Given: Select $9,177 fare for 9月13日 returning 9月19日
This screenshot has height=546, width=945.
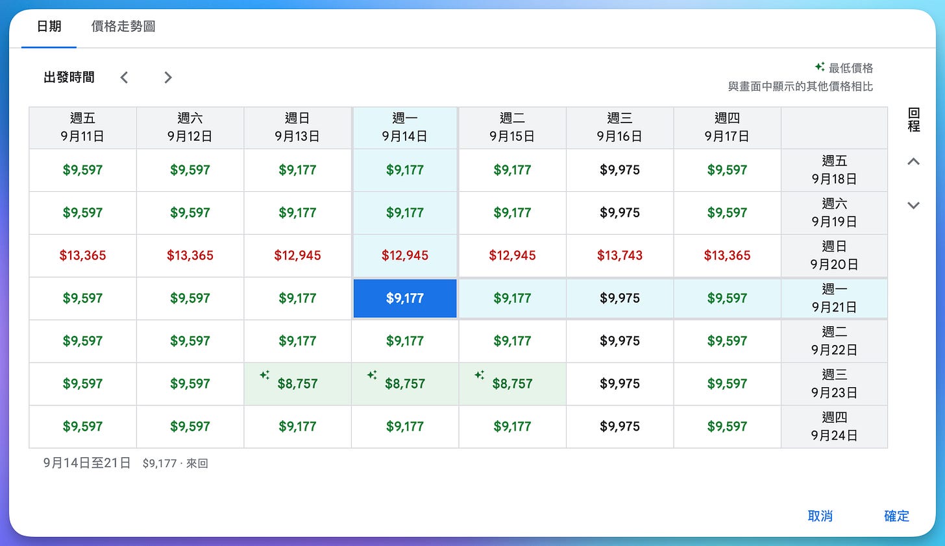Looking at the screenshot, I should pos(298,213).
